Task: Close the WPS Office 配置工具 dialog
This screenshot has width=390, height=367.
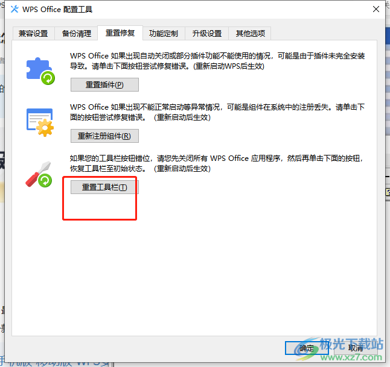Action: tap(376, 9)
